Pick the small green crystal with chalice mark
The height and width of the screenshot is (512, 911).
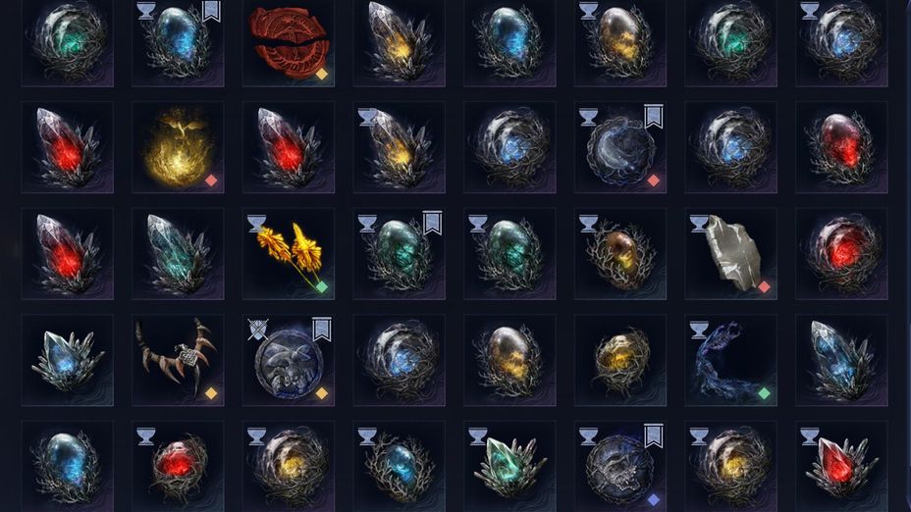[510, 466]
